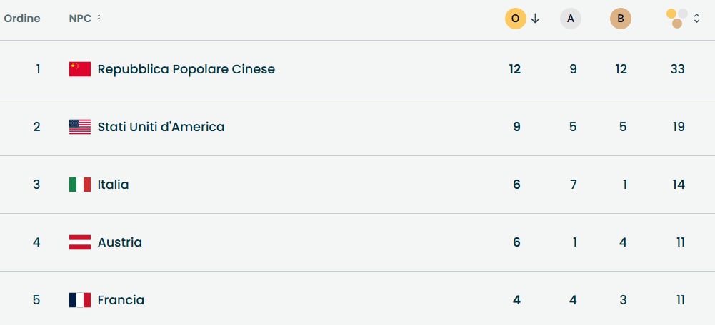This screenshot has width=715, height=325.
Task: Click the silver medal A icon
Action: click(x=570, y=19)
